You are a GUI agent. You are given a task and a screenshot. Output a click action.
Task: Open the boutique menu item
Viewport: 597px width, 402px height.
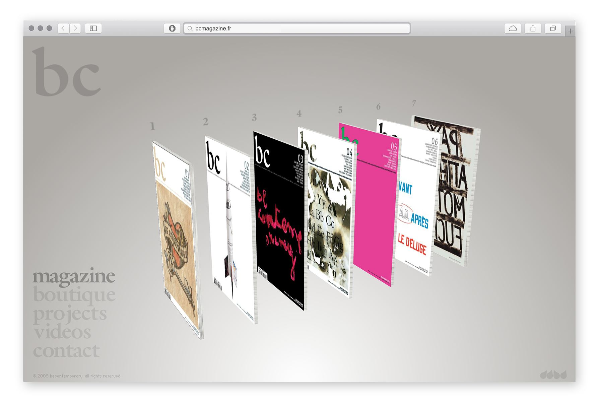(x=74, y=295)
